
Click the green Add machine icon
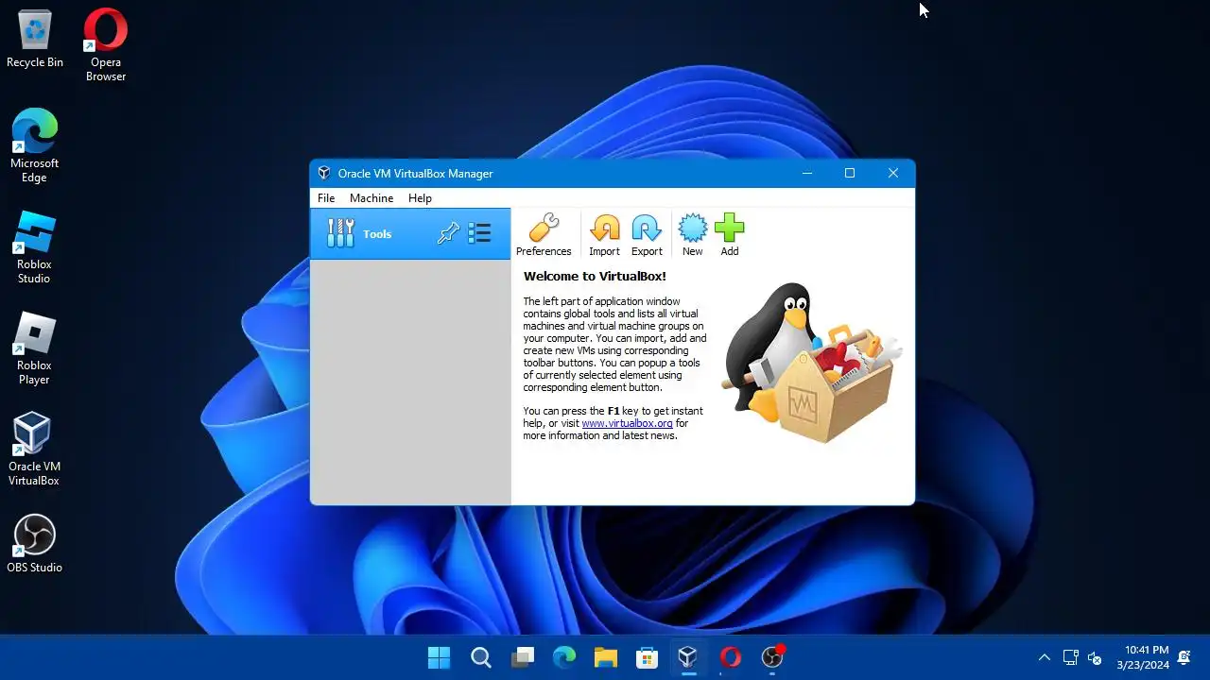(730, 234)
